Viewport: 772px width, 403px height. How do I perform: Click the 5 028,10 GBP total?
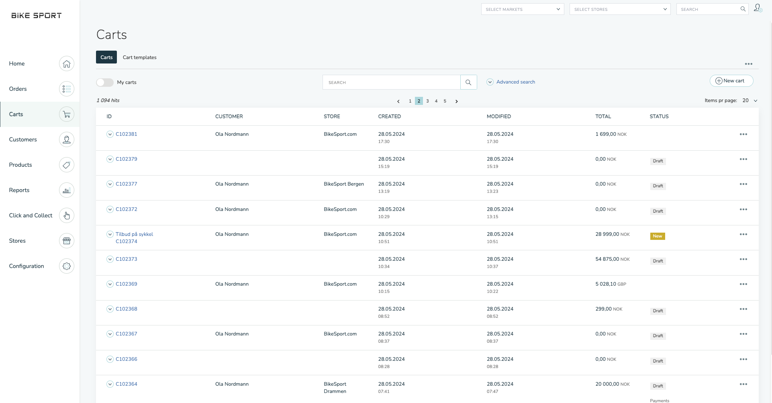611,284
